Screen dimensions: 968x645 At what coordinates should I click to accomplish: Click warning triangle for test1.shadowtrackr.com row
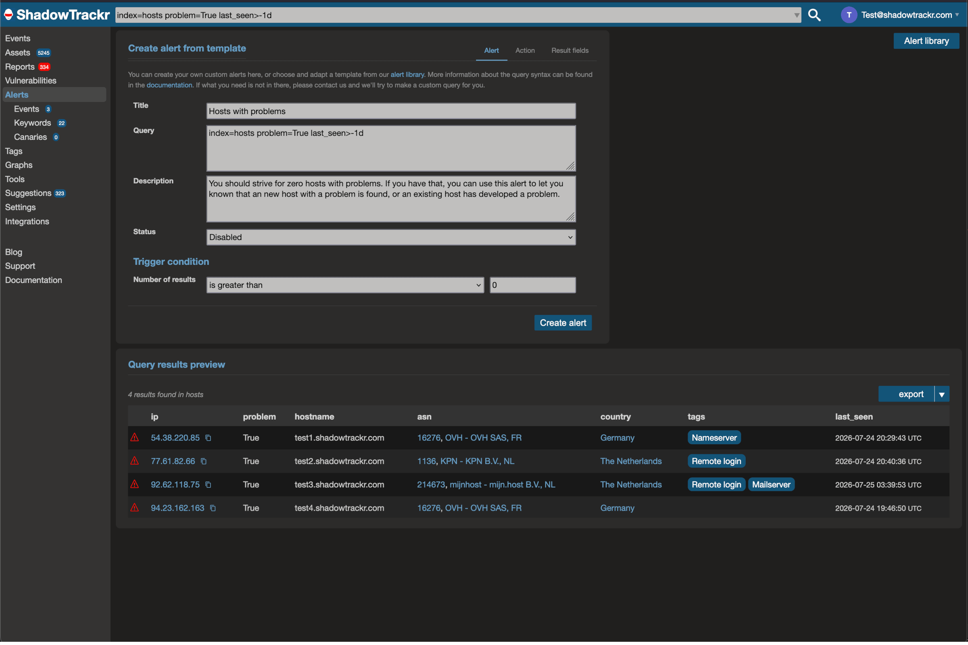135,437
